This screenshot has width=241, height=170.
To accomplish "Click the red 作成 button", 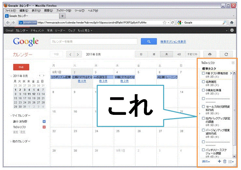I will [21, 67].
